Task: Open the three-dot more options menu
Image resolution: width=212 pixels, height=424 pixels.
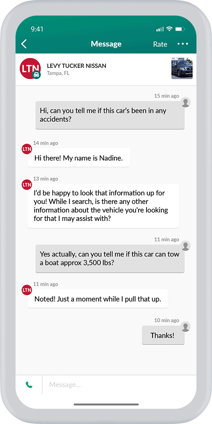Action: (183, 44)
